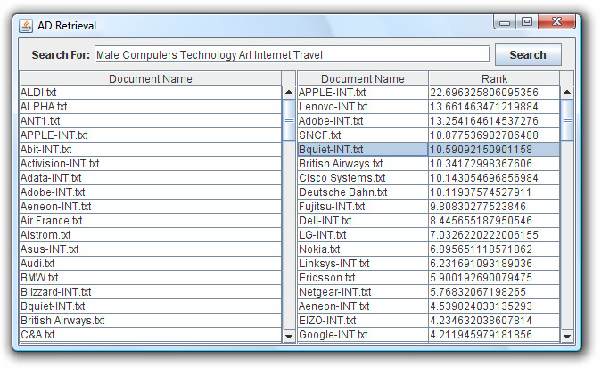Click left list scrollbar thumb
Image resolution: width=601 pixels, height=375 pixels.
[289, 120]
